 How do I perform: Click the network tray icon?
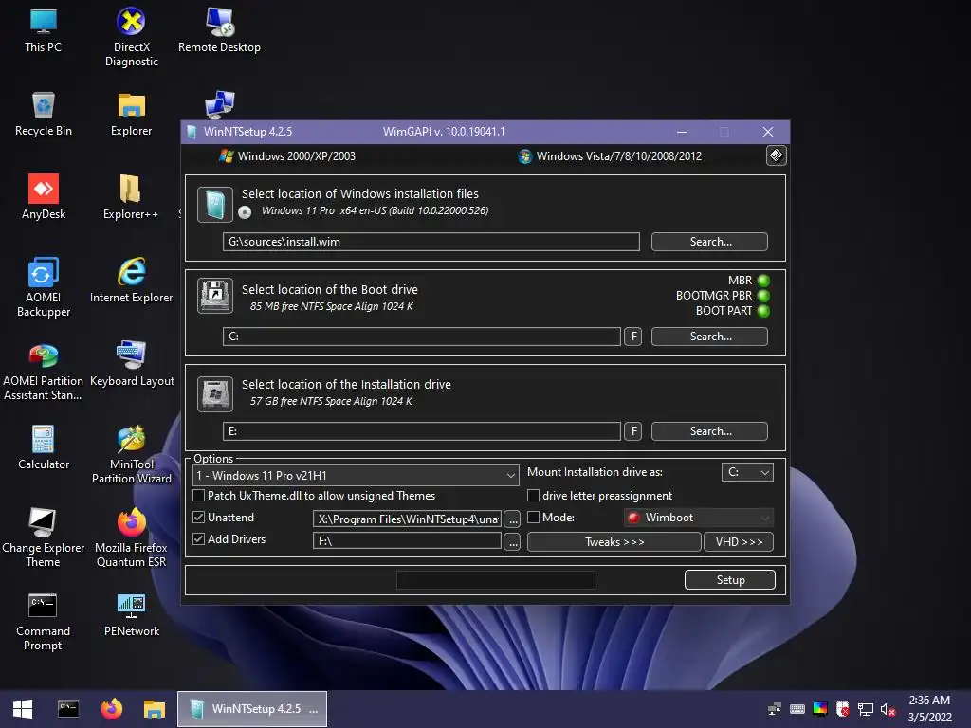click(x=865, y=709)
